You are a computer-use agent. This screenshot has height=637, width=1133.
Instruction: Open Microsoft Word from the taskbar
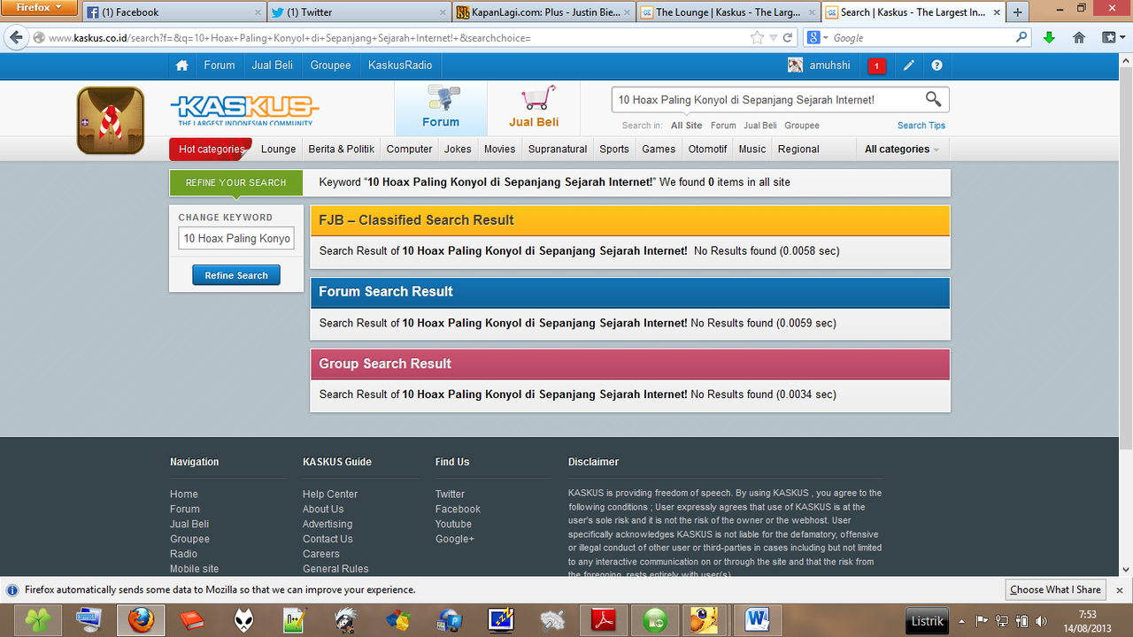click(x=758, y=620)
